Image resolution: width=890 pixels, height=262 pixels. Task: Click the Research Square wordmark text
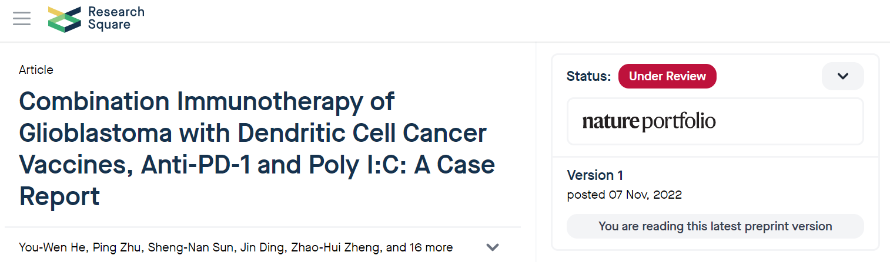tap(116, 18)
